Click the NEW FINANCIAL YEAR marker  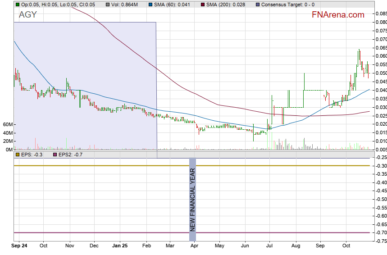point(192,200)
